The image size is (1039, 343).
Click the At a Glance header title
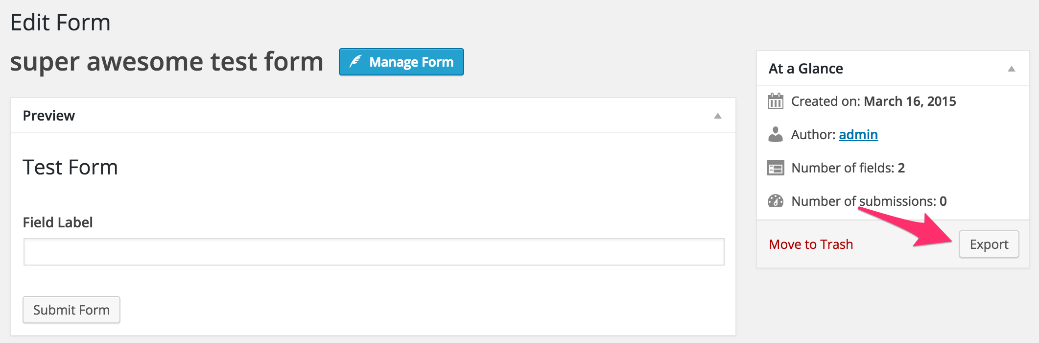tap(806, 69)
